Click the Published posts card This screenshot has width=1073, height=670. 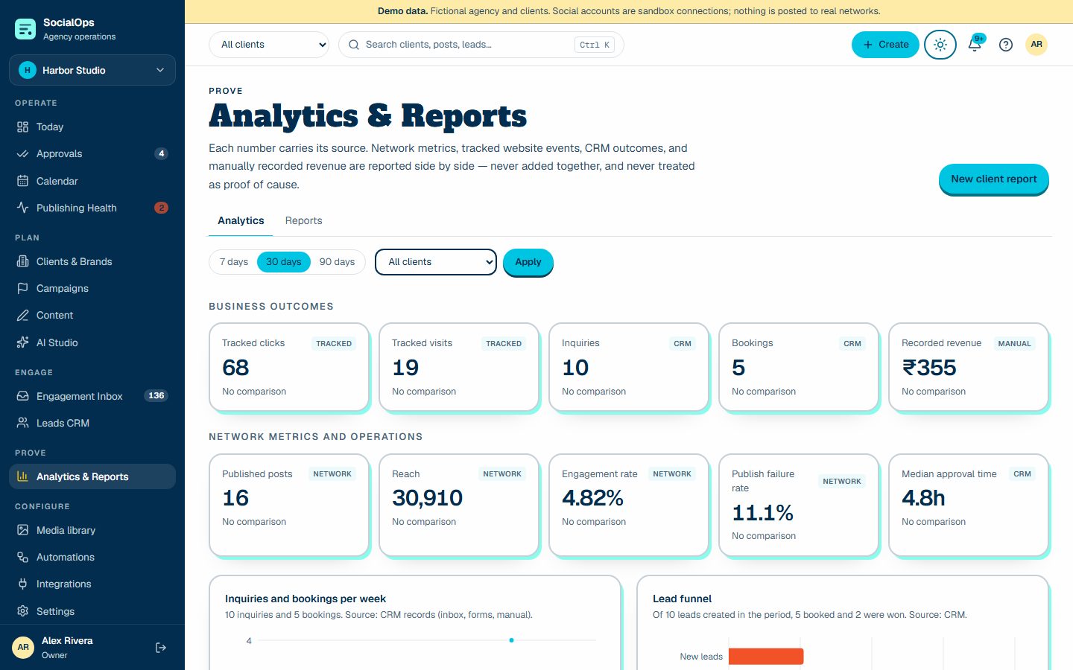289,505
